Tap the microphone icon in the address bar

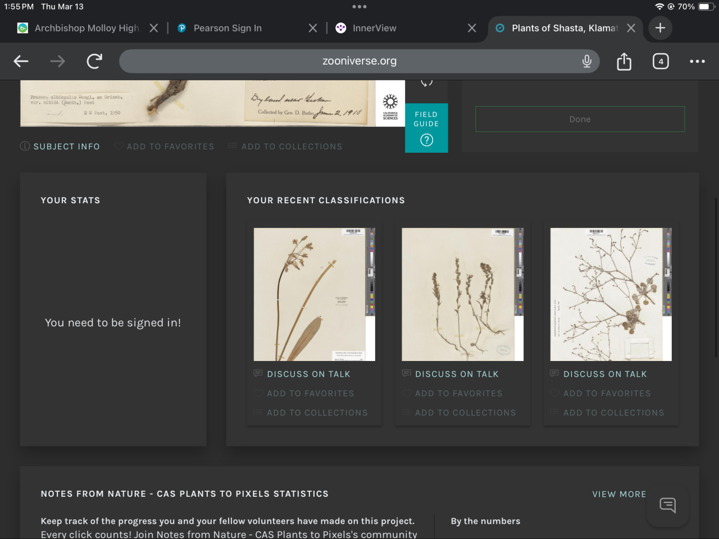(586, 61)
